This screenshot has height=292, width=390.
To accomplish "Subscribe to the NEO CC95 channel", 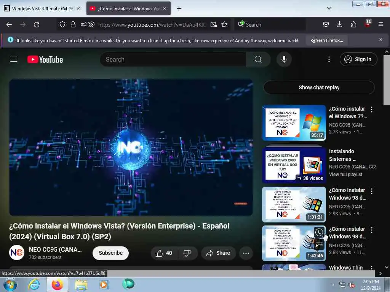I will pyautogui.click(x=111, y=253).
